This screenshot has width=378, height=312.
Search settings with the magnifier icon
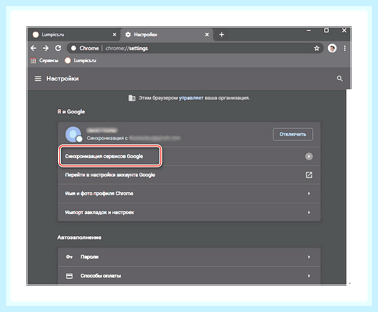click(x=340, y=78)
